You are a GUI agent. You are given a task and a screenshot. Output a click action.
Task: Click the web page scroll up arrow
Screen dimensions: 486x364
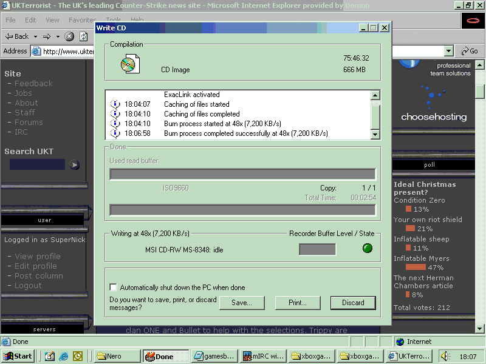click(x=479, y=65)
